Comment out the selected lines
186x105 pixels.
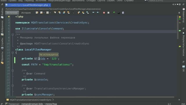point(114,13)
